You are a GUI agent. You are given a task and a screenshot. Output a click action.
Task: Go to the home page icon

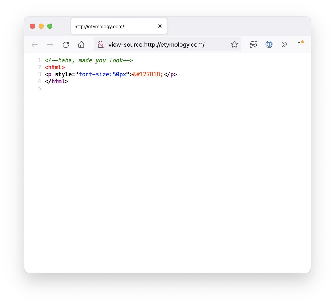(81, 44)
